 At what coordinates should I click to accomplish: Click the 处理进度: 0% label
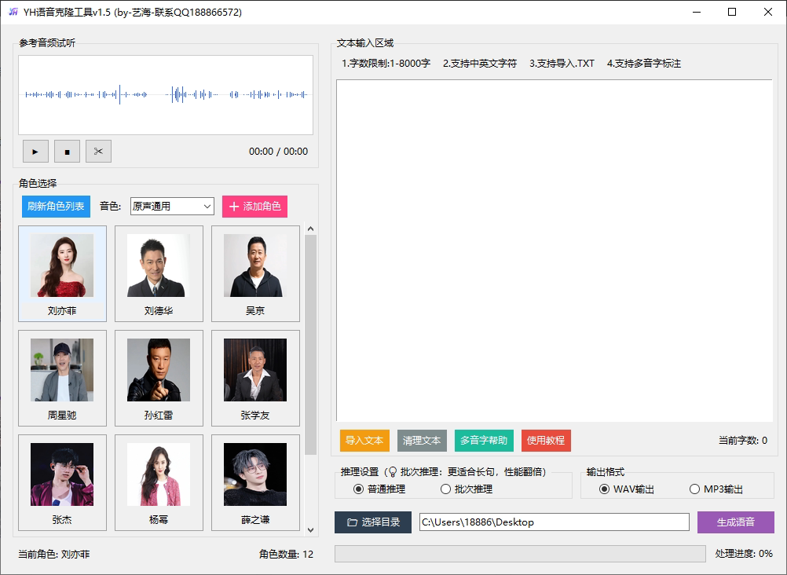[744, 554]
